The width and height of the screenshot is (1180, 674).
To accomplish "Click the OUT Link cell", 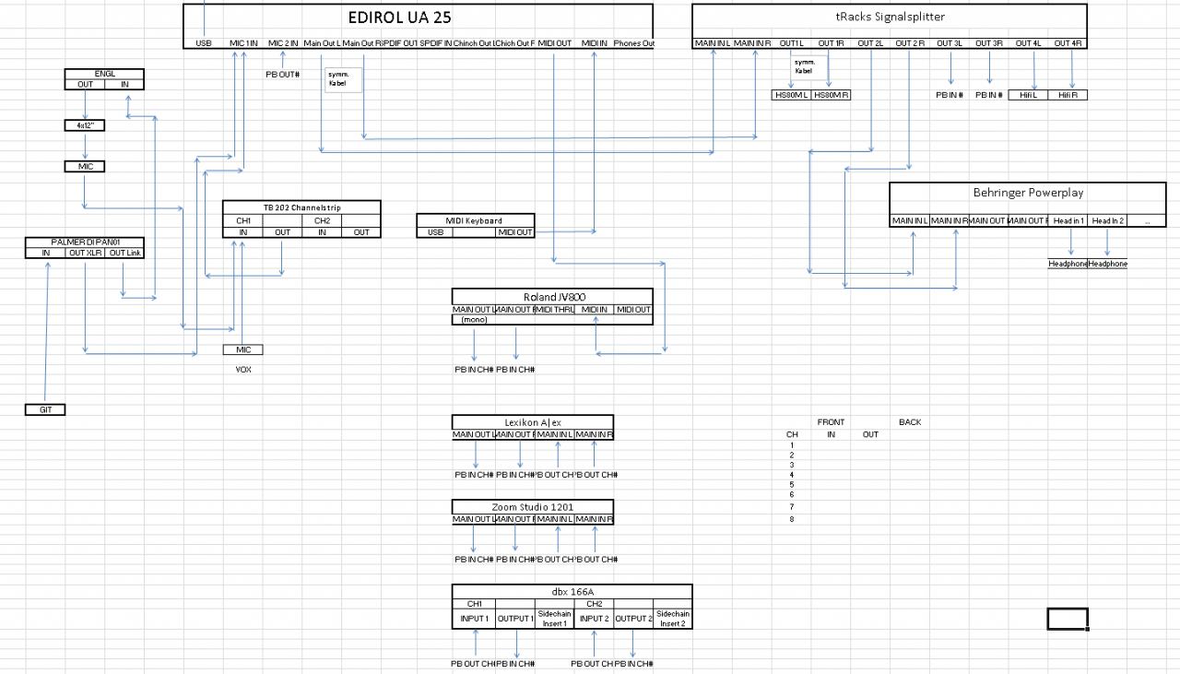I will pos(124,253).
